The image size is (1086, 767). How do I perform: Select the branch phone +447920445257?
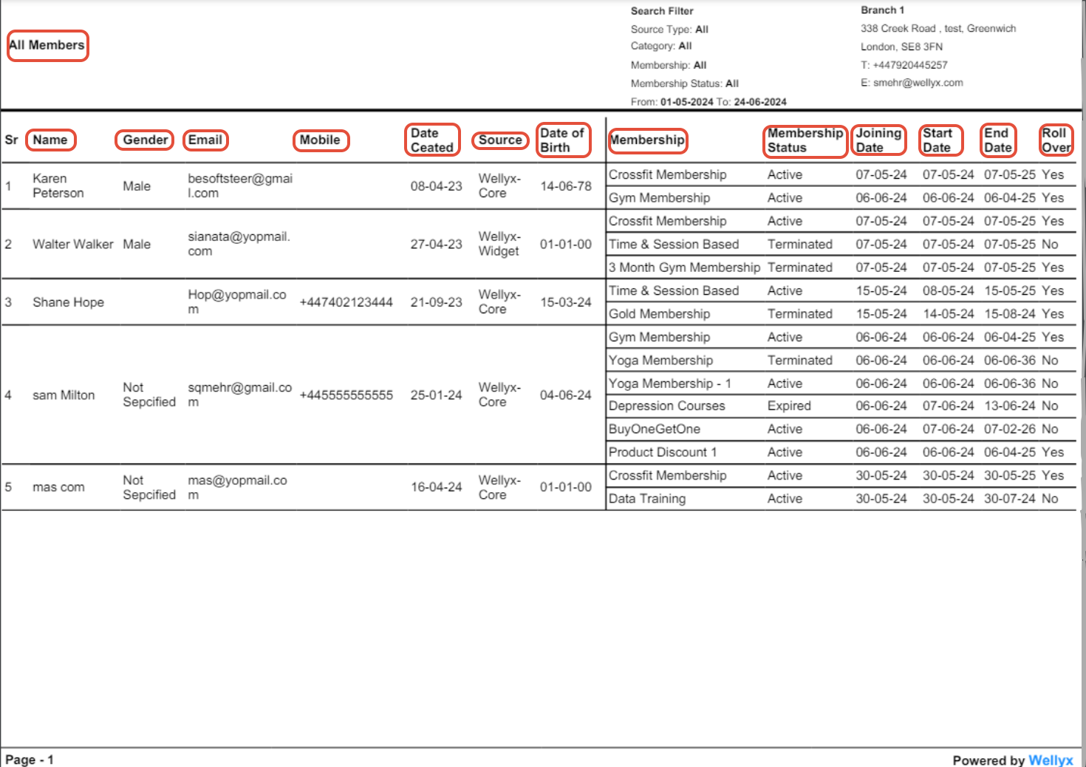click(904, 65)
